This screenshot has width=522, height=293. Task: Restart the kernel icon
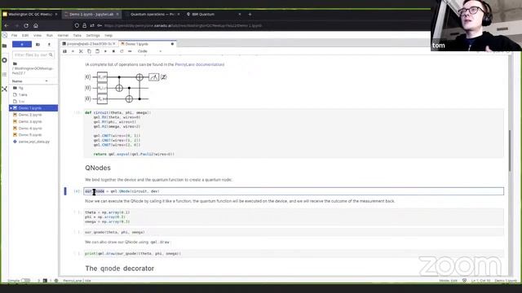(122, 51)
